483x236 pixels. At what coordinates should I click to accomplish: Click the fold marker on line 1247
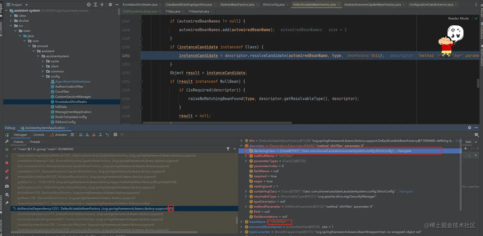tap(141, 21)
